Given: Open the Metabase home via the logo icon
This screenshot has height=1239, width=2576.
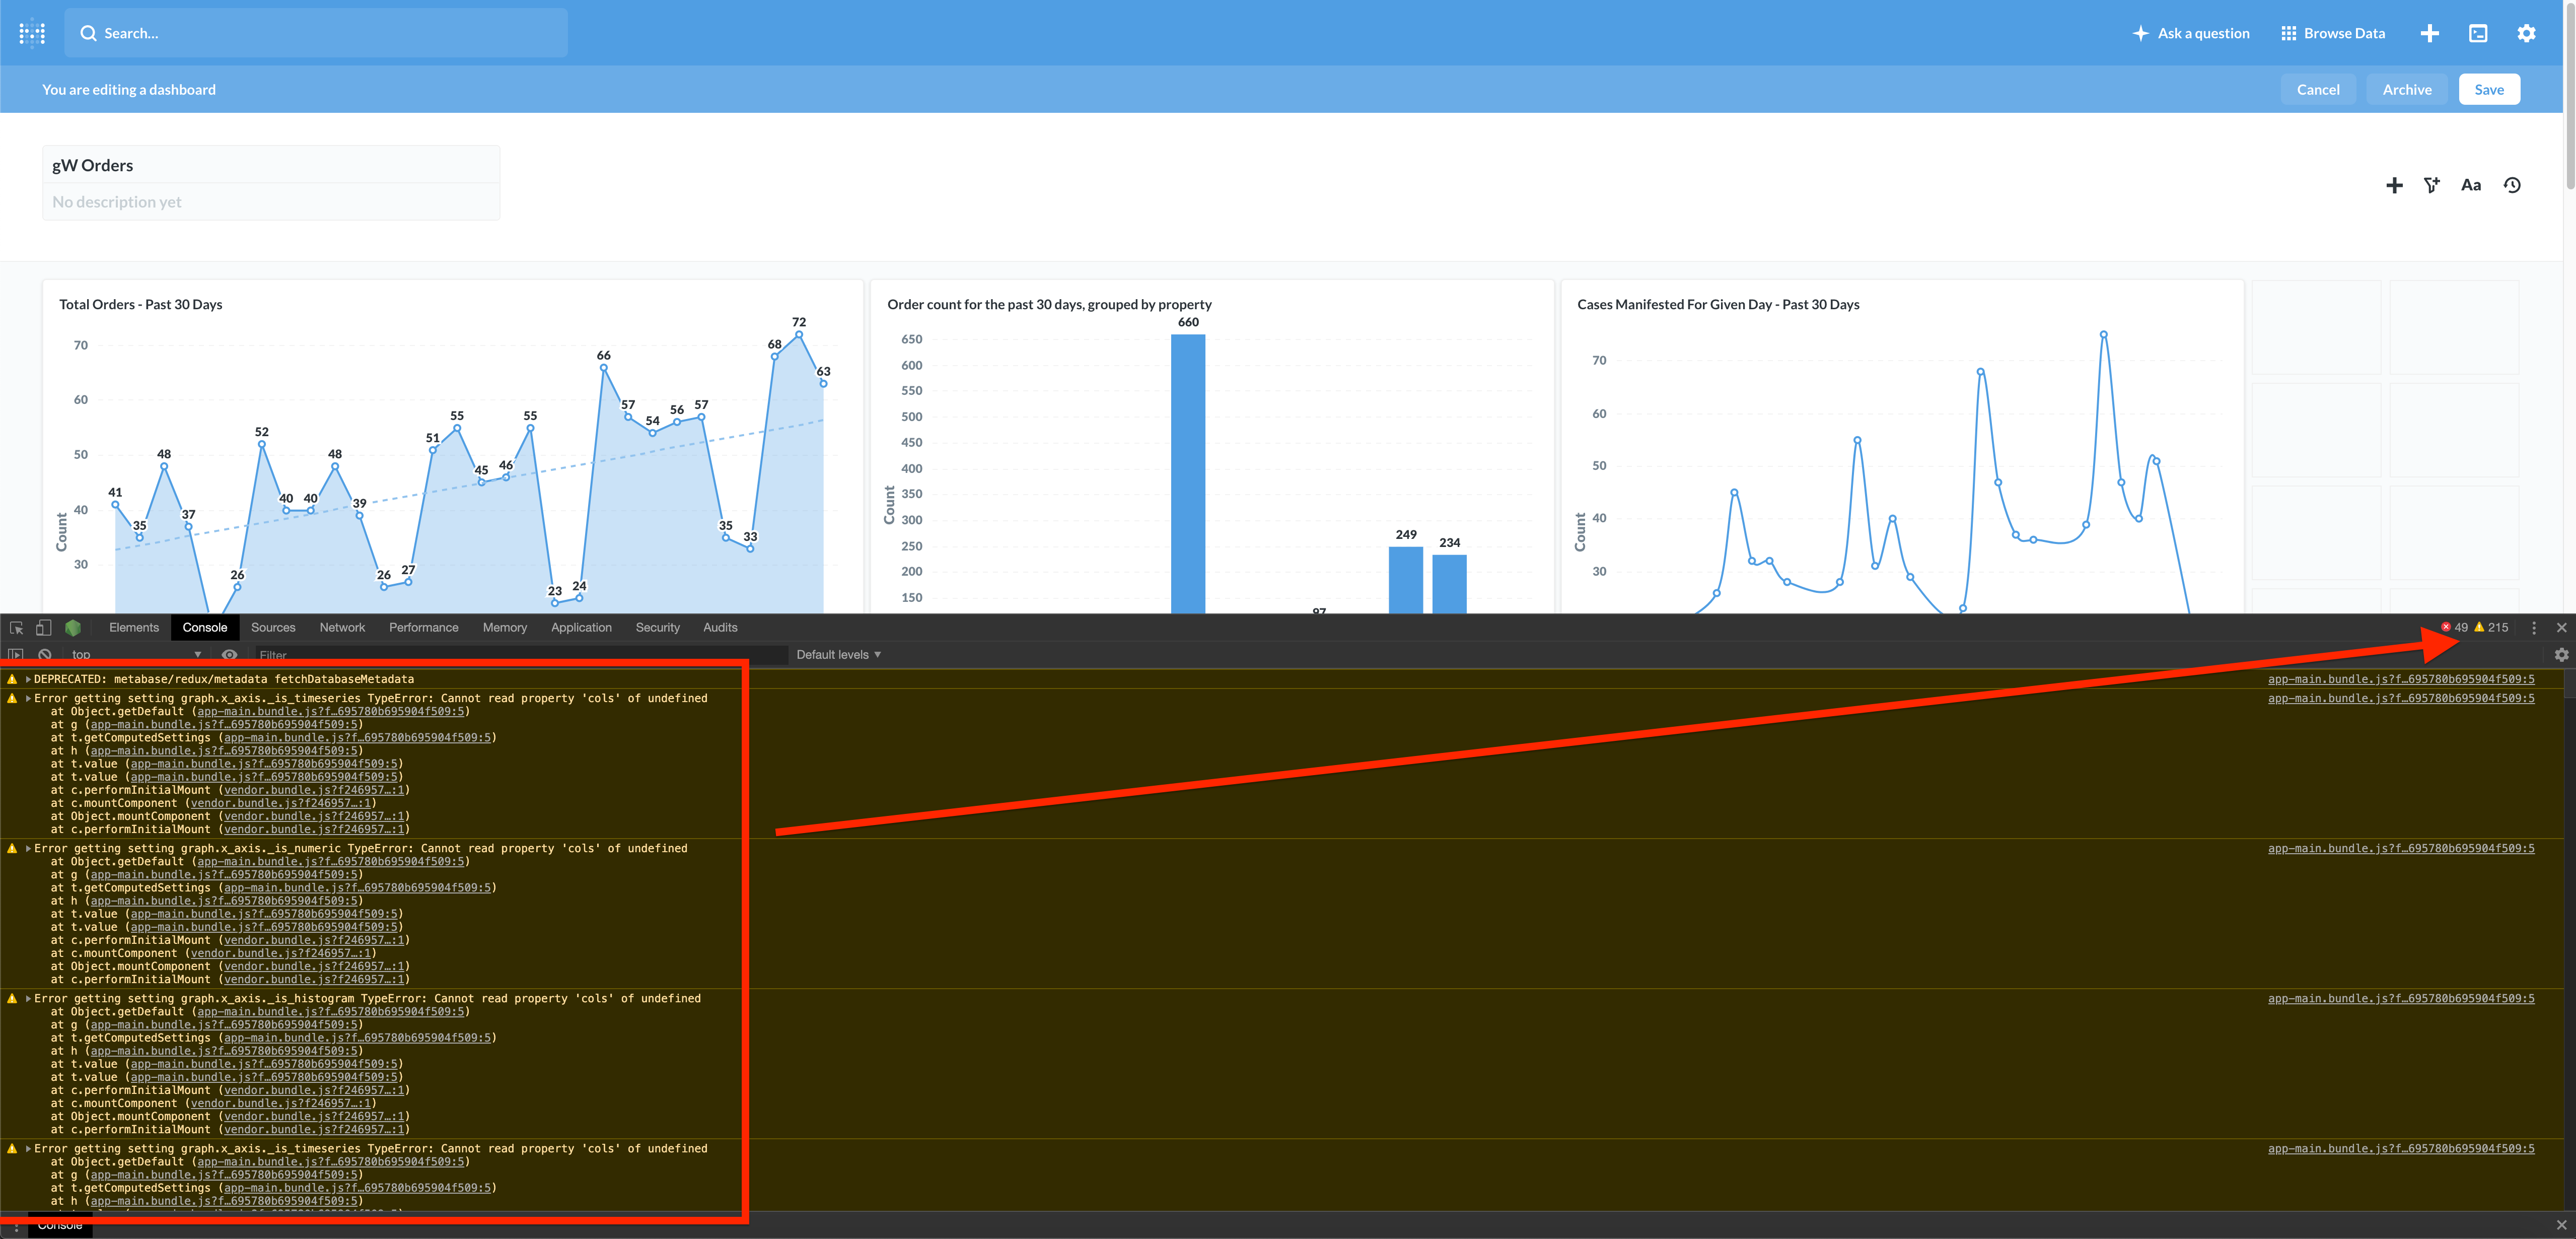Looking at the screenshot, I should (x=31, y=33).
